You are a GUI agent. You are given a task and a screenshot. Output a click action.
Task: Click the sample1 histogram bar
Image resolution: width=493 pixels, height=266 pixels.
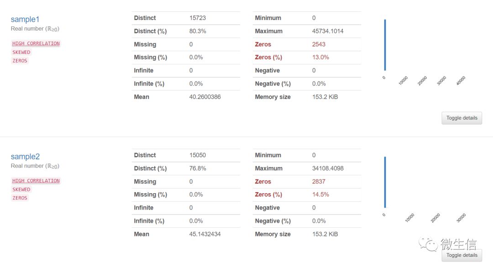click(x=385, y=45)
